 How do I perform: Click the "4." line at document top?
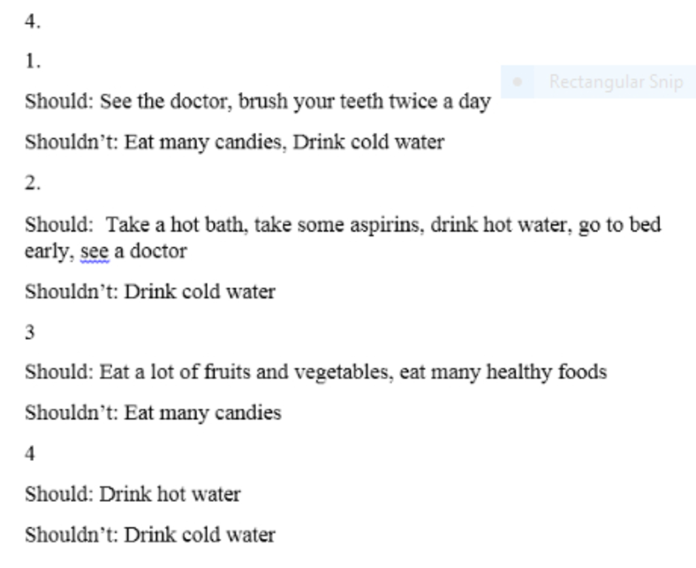(33, 21)
